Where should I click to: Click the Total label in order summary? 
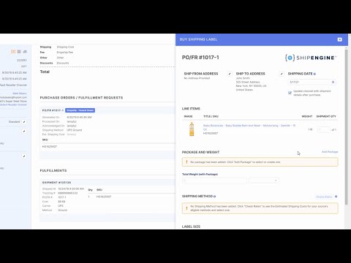coord(45,72)
